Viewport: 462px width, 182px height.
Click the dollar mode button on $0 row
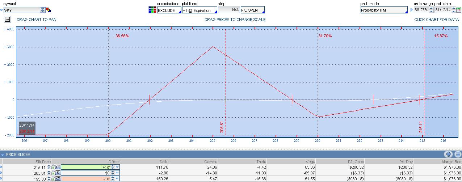(58, 173)
